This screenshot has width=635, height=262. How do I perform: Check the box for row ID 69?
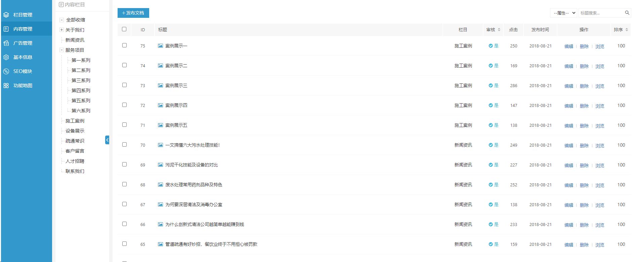pos(124,164)
